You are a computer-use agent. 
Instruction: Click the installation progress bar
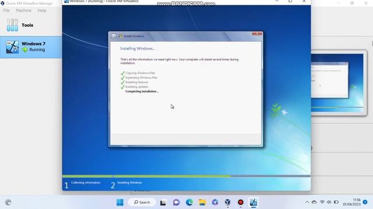pos(186,176)
